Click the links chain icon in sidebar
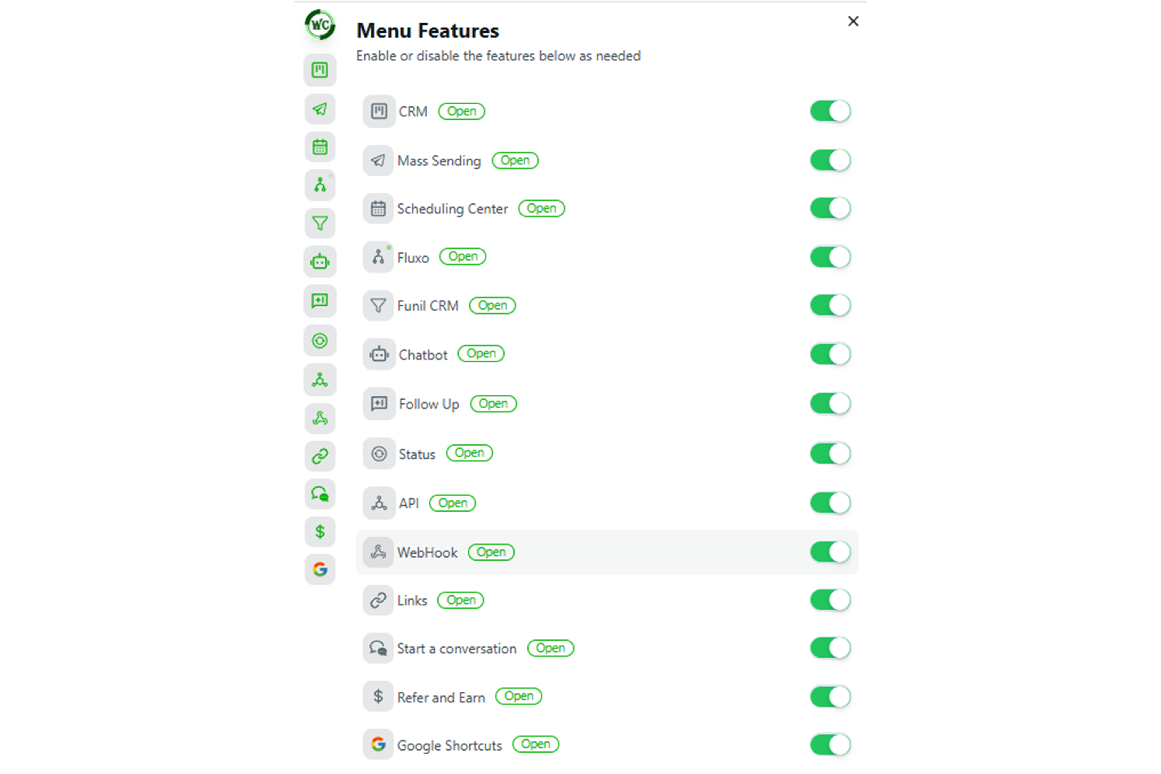This screenshot has height=774, width=1161. (320, 456)
